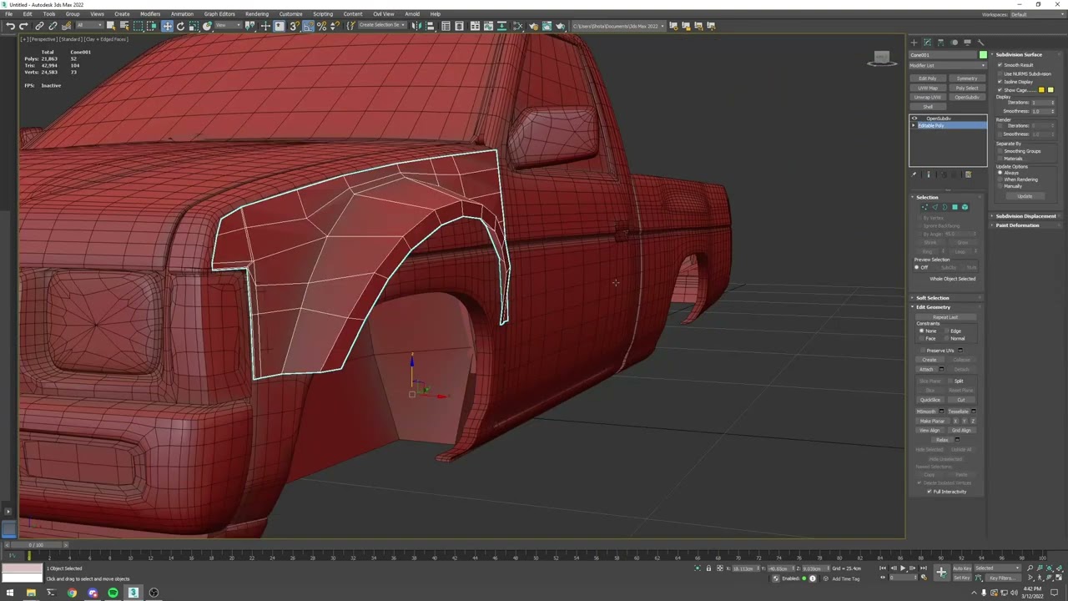Screen dimensions: 1068x601
Task: Click the green object color swatch
Action: pyautogui.click(x=983, y=55)
